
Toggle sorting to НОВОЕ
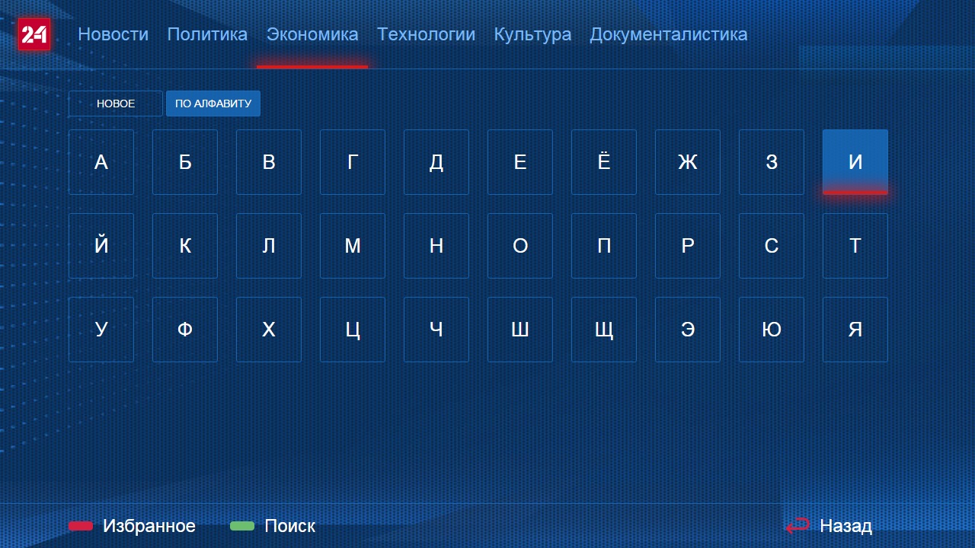click(116, 104)
